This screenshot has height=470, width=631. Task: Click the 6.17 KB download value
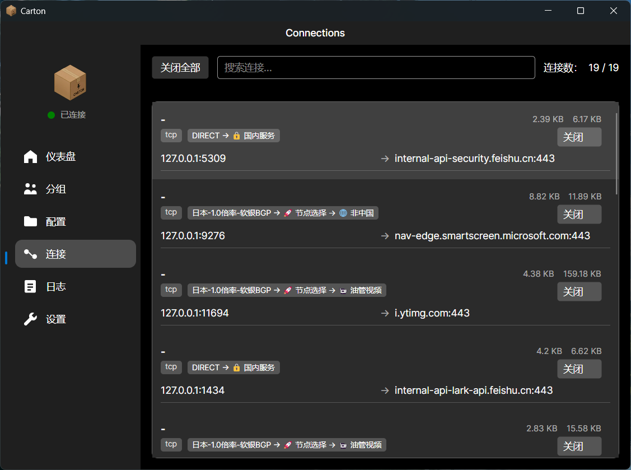click(x=587, y=119)
